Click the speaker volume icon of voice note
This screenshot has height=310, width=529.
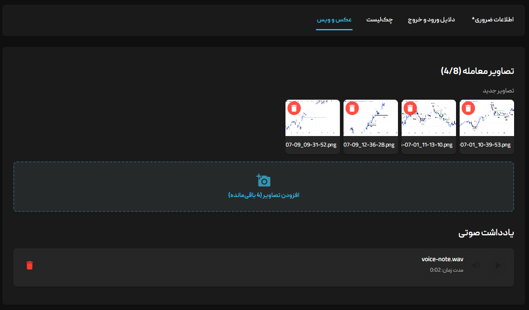click(x=476, y=265)
